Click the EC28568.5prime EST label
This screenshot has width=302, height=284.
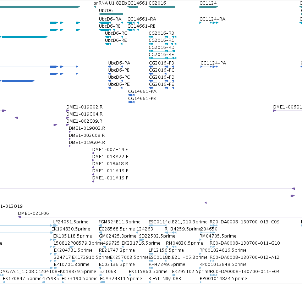pyautogui.click(x=117, y=229)
